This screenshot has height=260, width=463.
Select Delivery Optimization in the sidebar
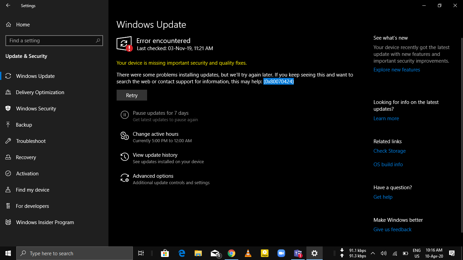coord(40,92)
